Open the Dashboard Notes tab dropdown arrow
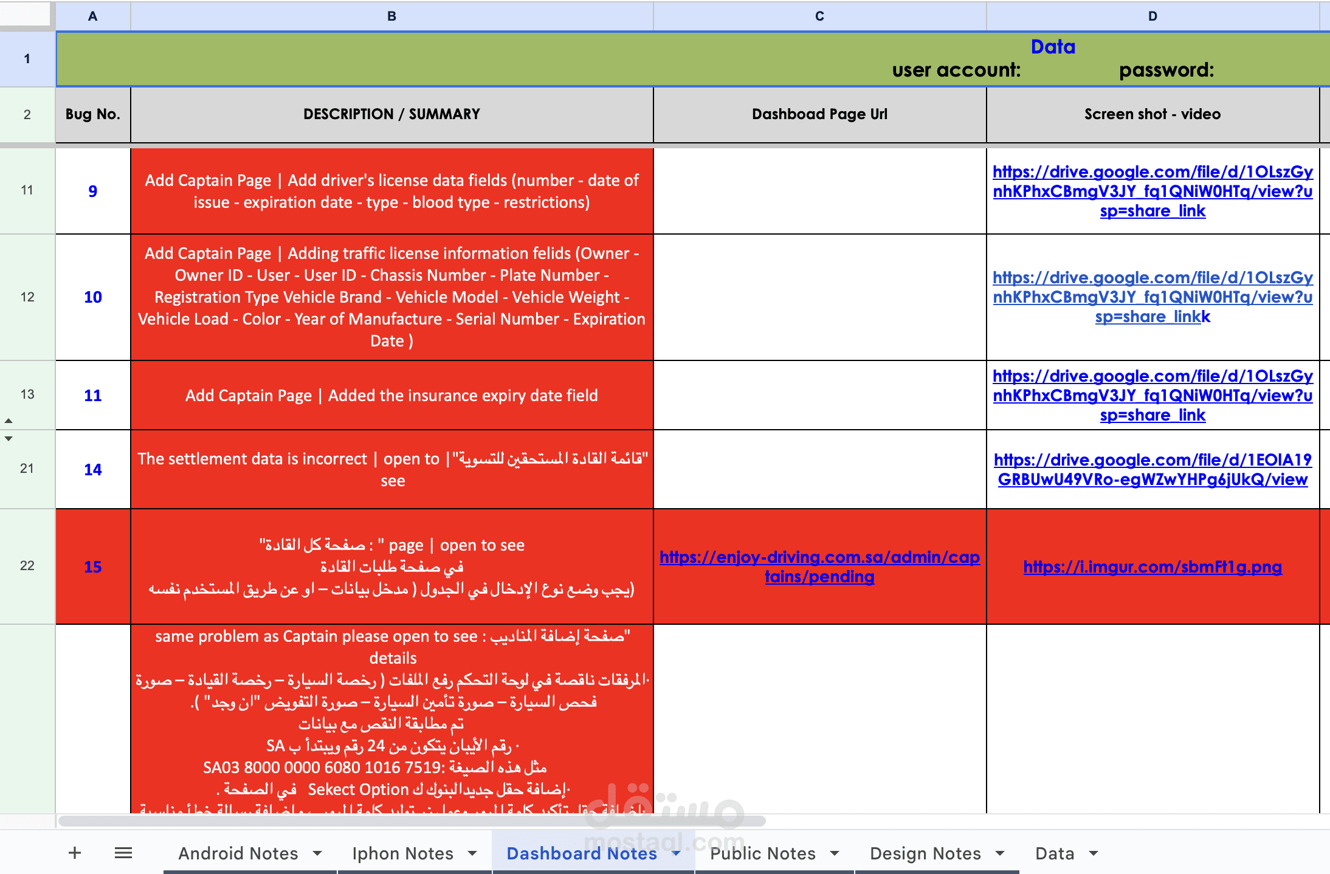 point(676,853)
